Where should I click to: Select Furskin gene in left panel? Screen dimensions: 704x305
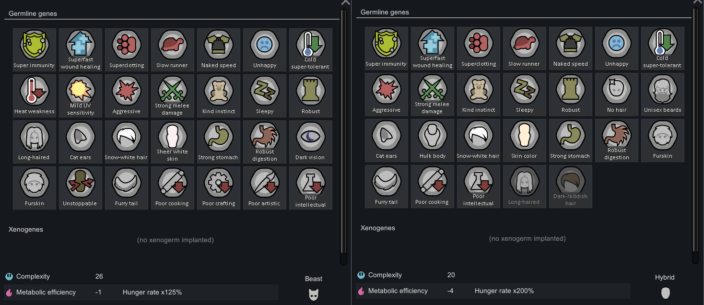click(35, 188)
